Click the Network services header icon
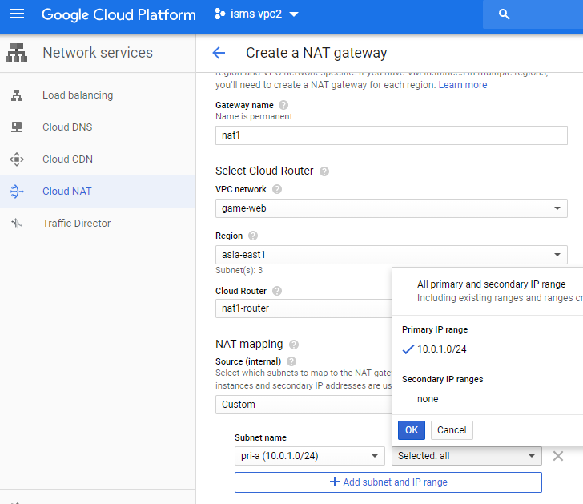The image size is (583, 504). 17,53
